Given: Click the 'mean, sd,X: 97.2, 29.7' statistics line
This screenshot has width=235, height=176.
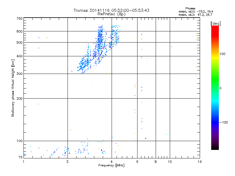Looking at the screenshot, I should (195, 15).
